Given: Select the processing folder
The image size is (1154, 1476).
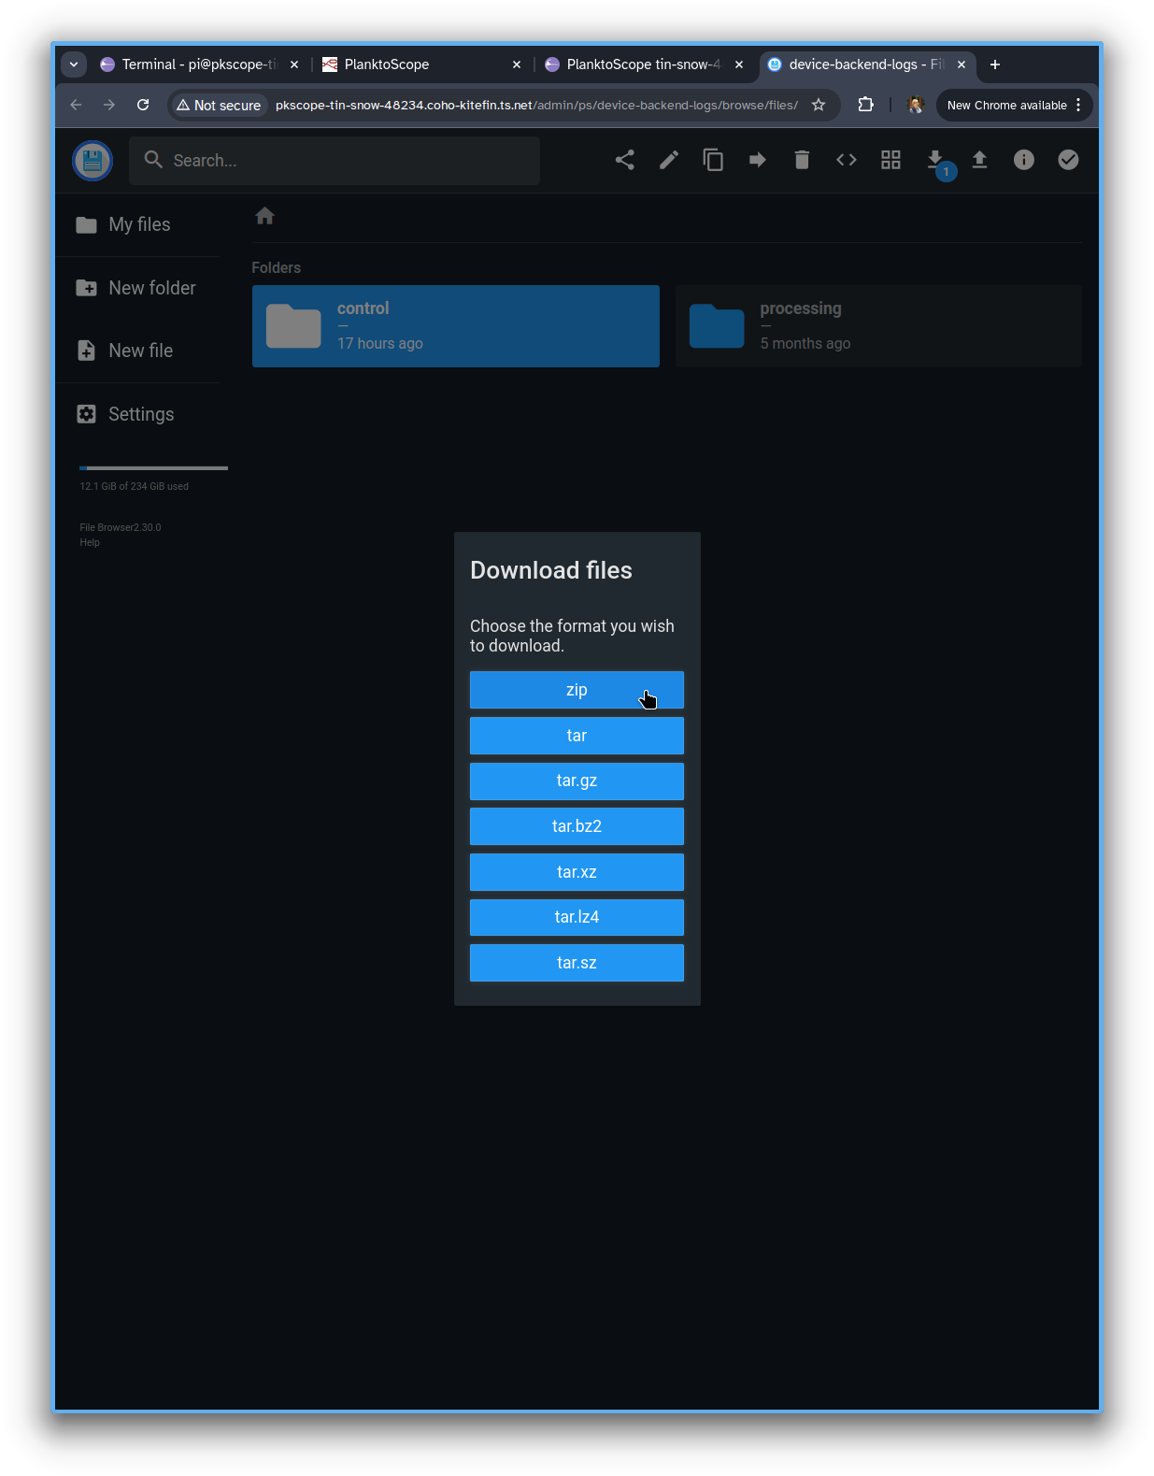Looking at the screenshot, I should [878, 326].
